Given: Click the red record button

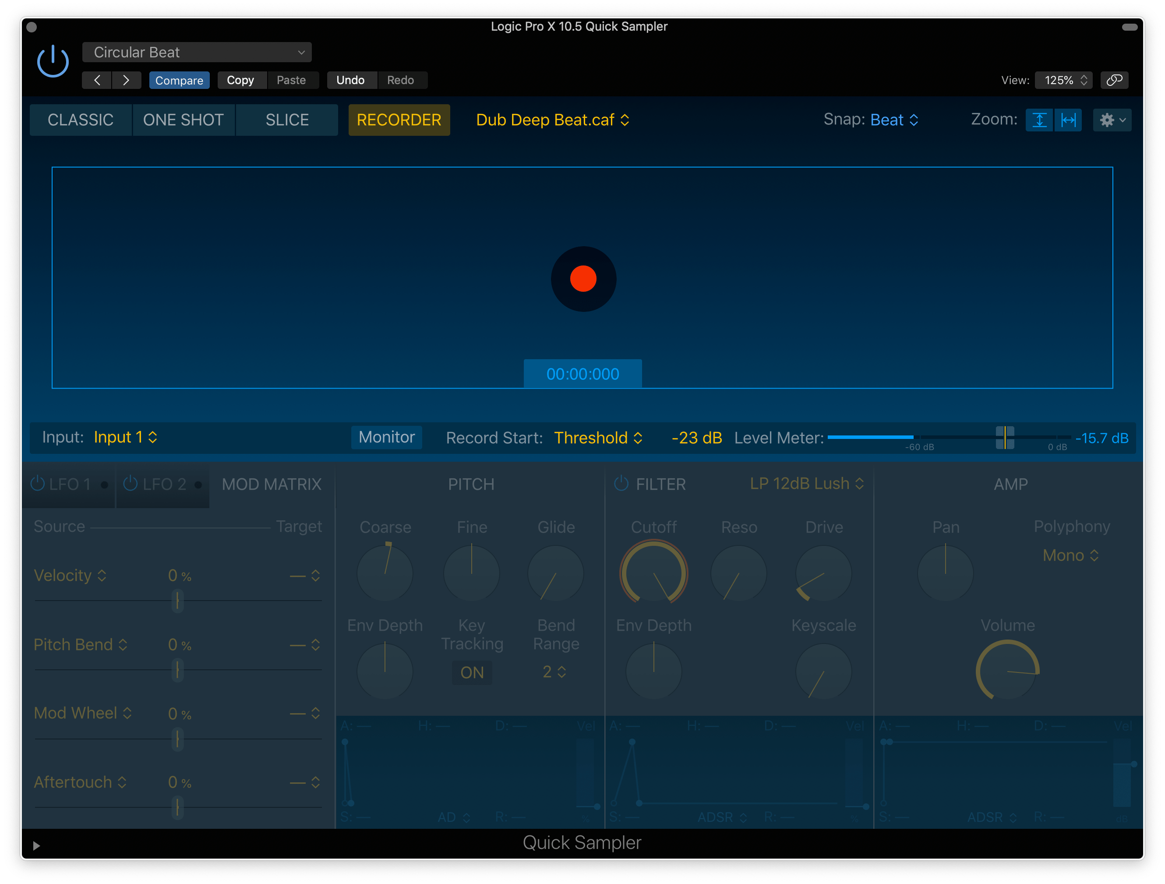Looking at the screenshot, I should 583,279.
